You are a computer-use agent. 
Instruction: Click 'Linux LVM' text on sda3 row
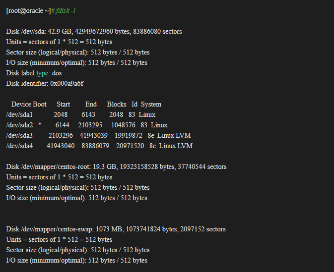174,135
